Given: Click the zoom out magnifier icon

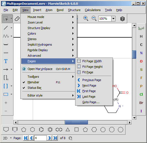Looking at the screenshot, I should [94, 19].
